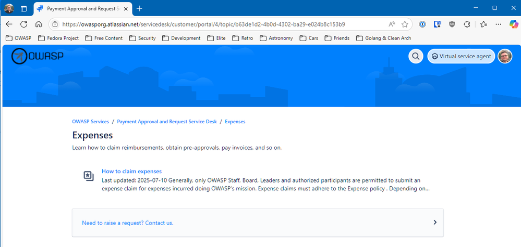Open the Development bookmarks folder

pyautogui.click(x=181, y=38)
